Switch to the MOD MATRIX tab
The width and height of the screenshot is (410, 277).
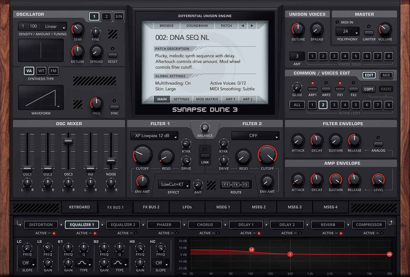point(207,99)
